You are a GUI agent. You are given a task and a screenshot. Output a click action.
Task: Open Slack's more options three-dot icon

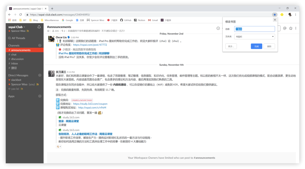296,28
